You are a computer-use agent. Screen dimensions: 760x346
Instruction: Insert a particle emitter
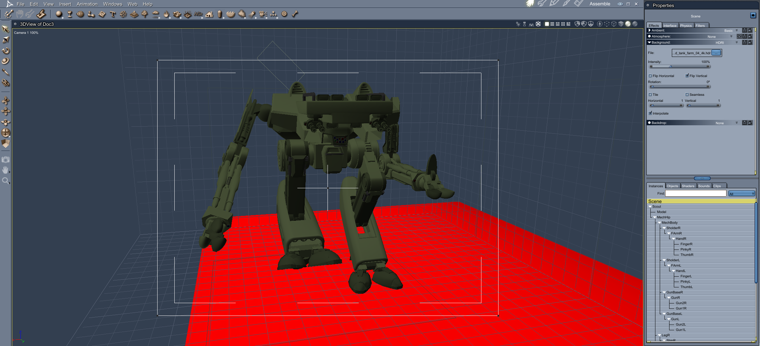123,14
